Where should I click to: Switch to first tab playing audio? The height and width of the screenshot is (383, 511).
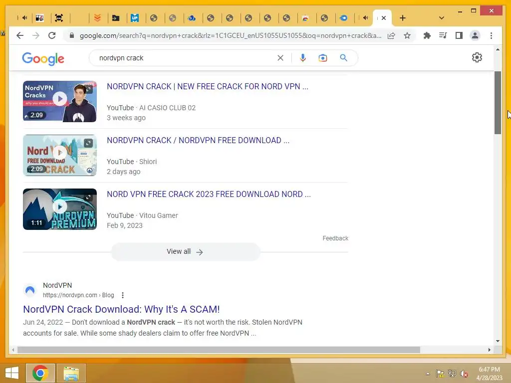pos(24,18)
